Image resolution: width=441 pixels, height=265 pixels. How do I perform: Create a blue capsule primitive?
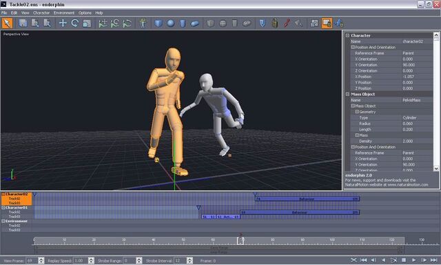194,23
